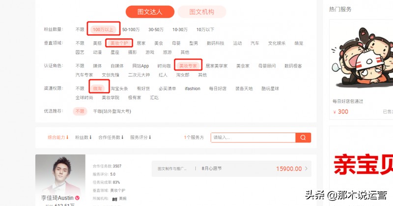
Task: Select fan count filter 10万以下
Action: 205,29
